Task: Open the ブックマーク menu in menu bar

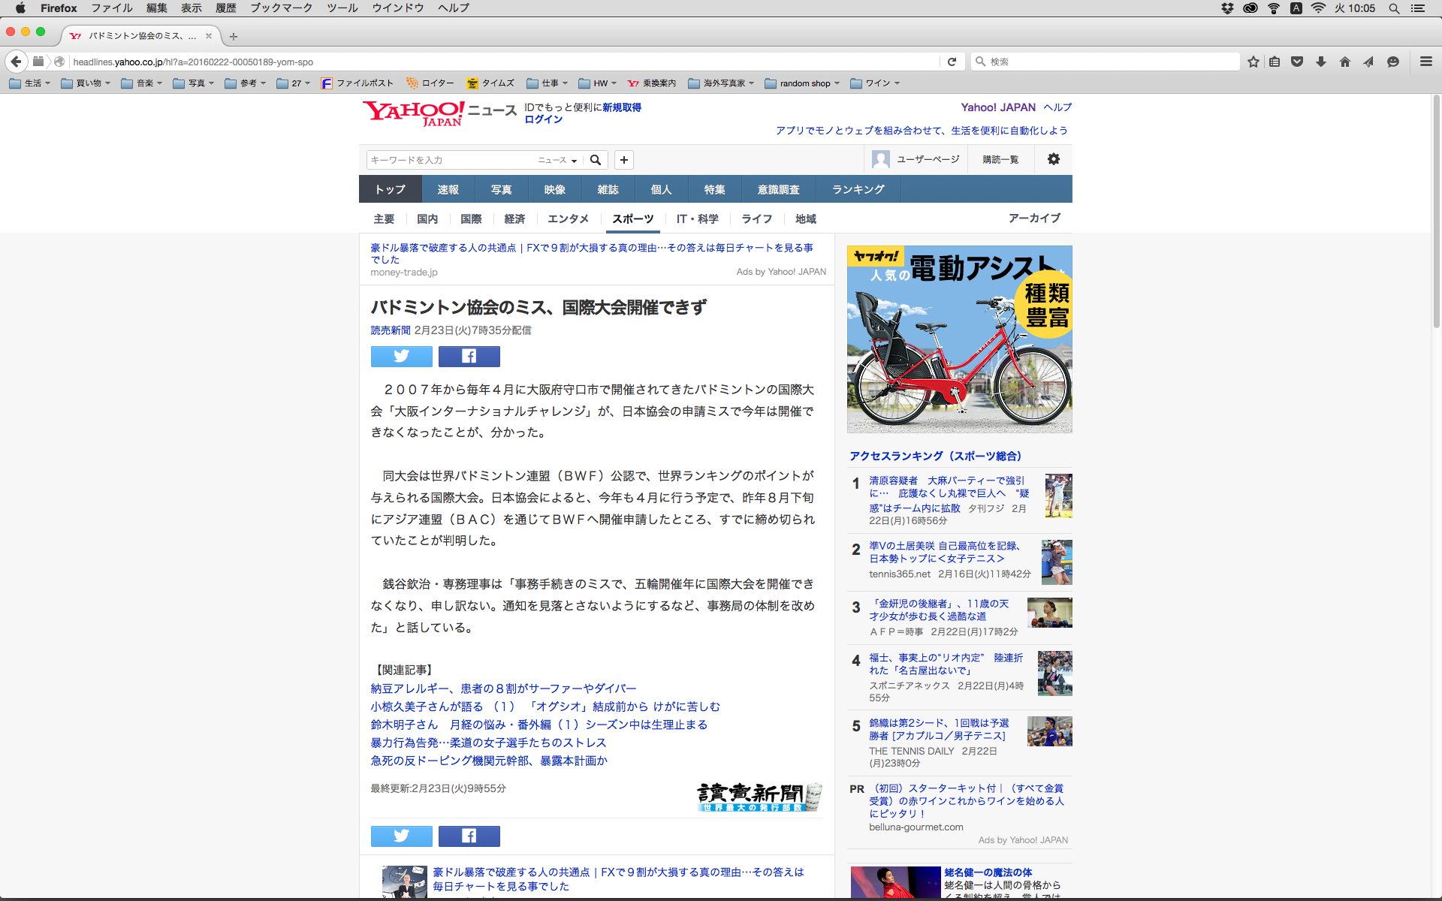Action: (281, 8)
